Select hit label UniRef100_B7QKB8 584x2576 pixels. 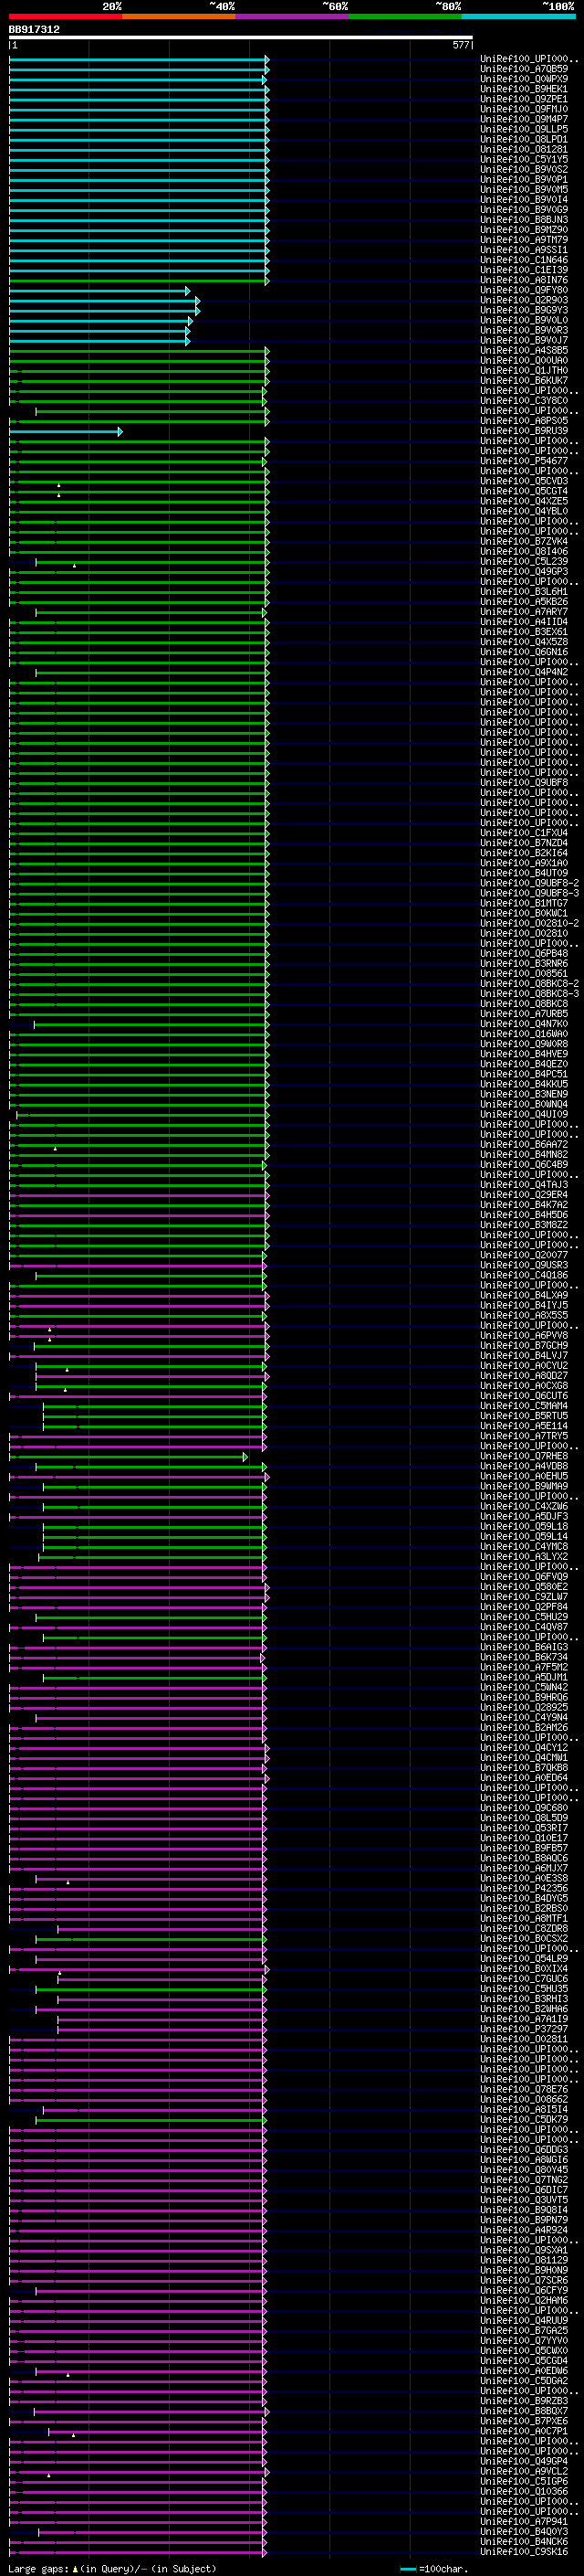tap(524, 1768)
